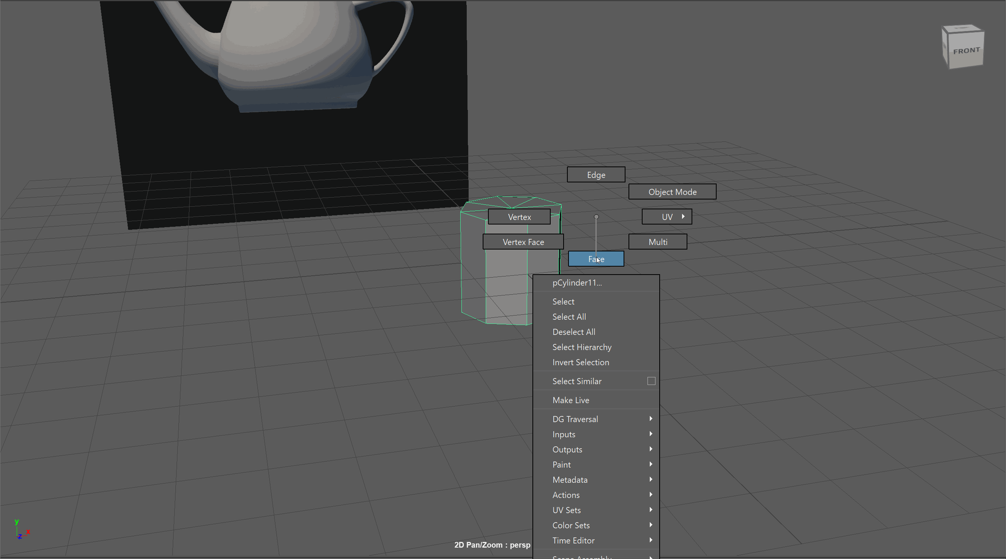Choose Edge in the marking menu
Screen dimensions: 1006x559
click(595, 175)
